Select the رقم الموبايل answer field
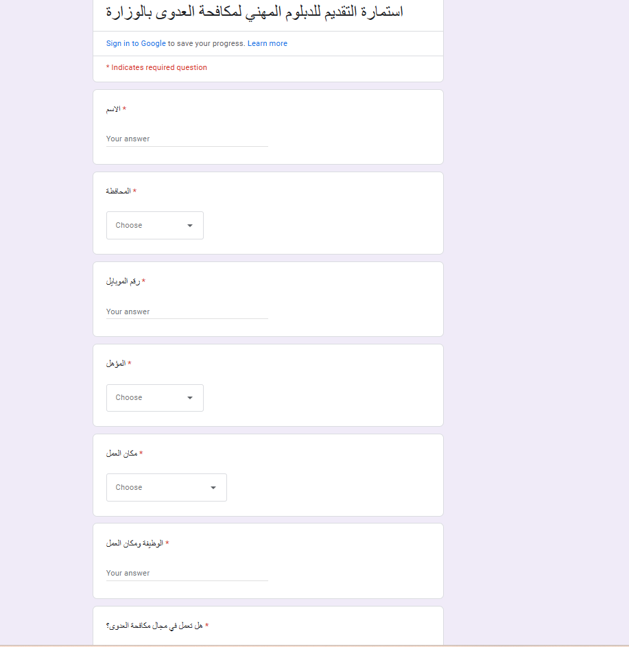 coord(187,311)
